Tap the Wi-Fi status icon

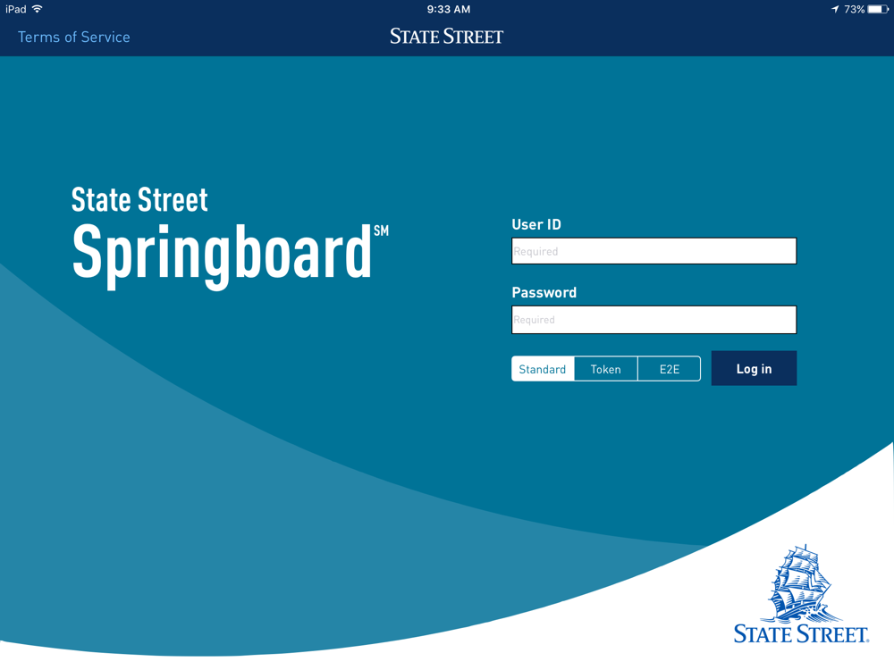37,9
